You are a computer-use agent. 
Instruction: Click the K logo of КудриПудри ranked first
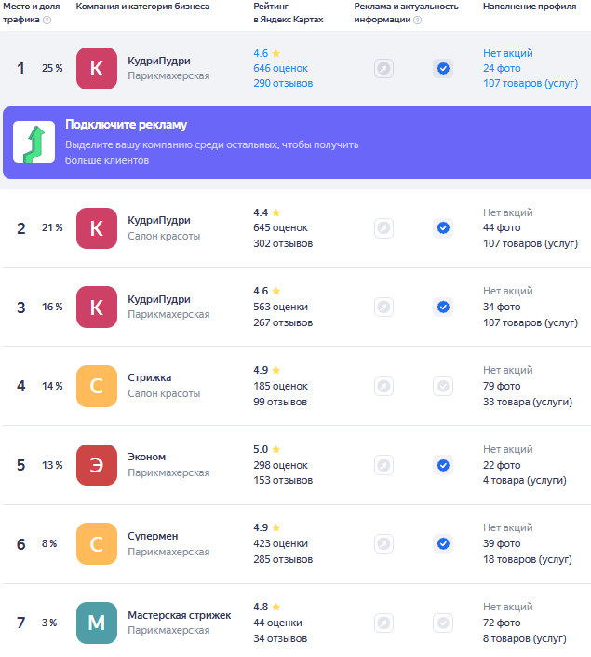tap(97, 68)
